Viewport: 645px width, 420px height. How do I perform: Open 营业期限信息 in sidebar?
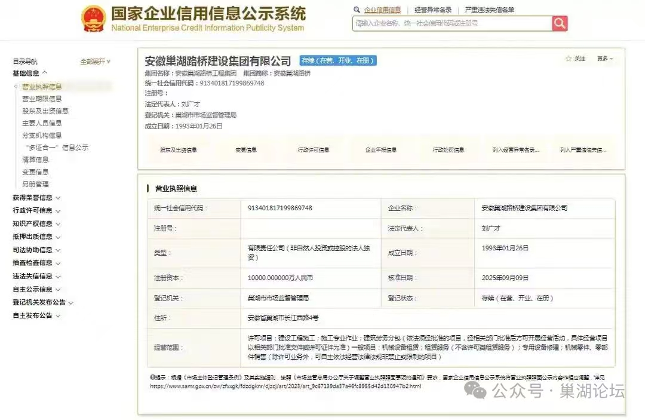(42, 99)
